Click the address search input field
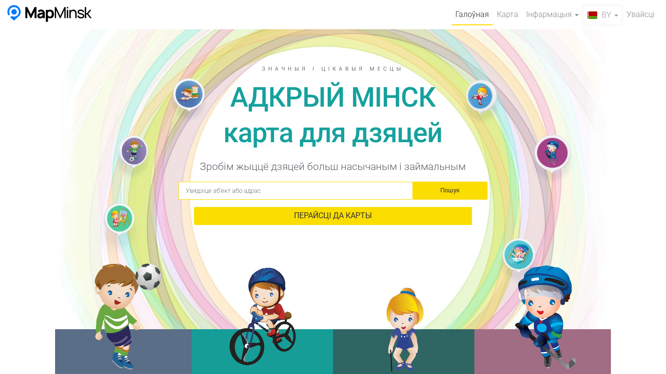666x374 pixels. 295,190
